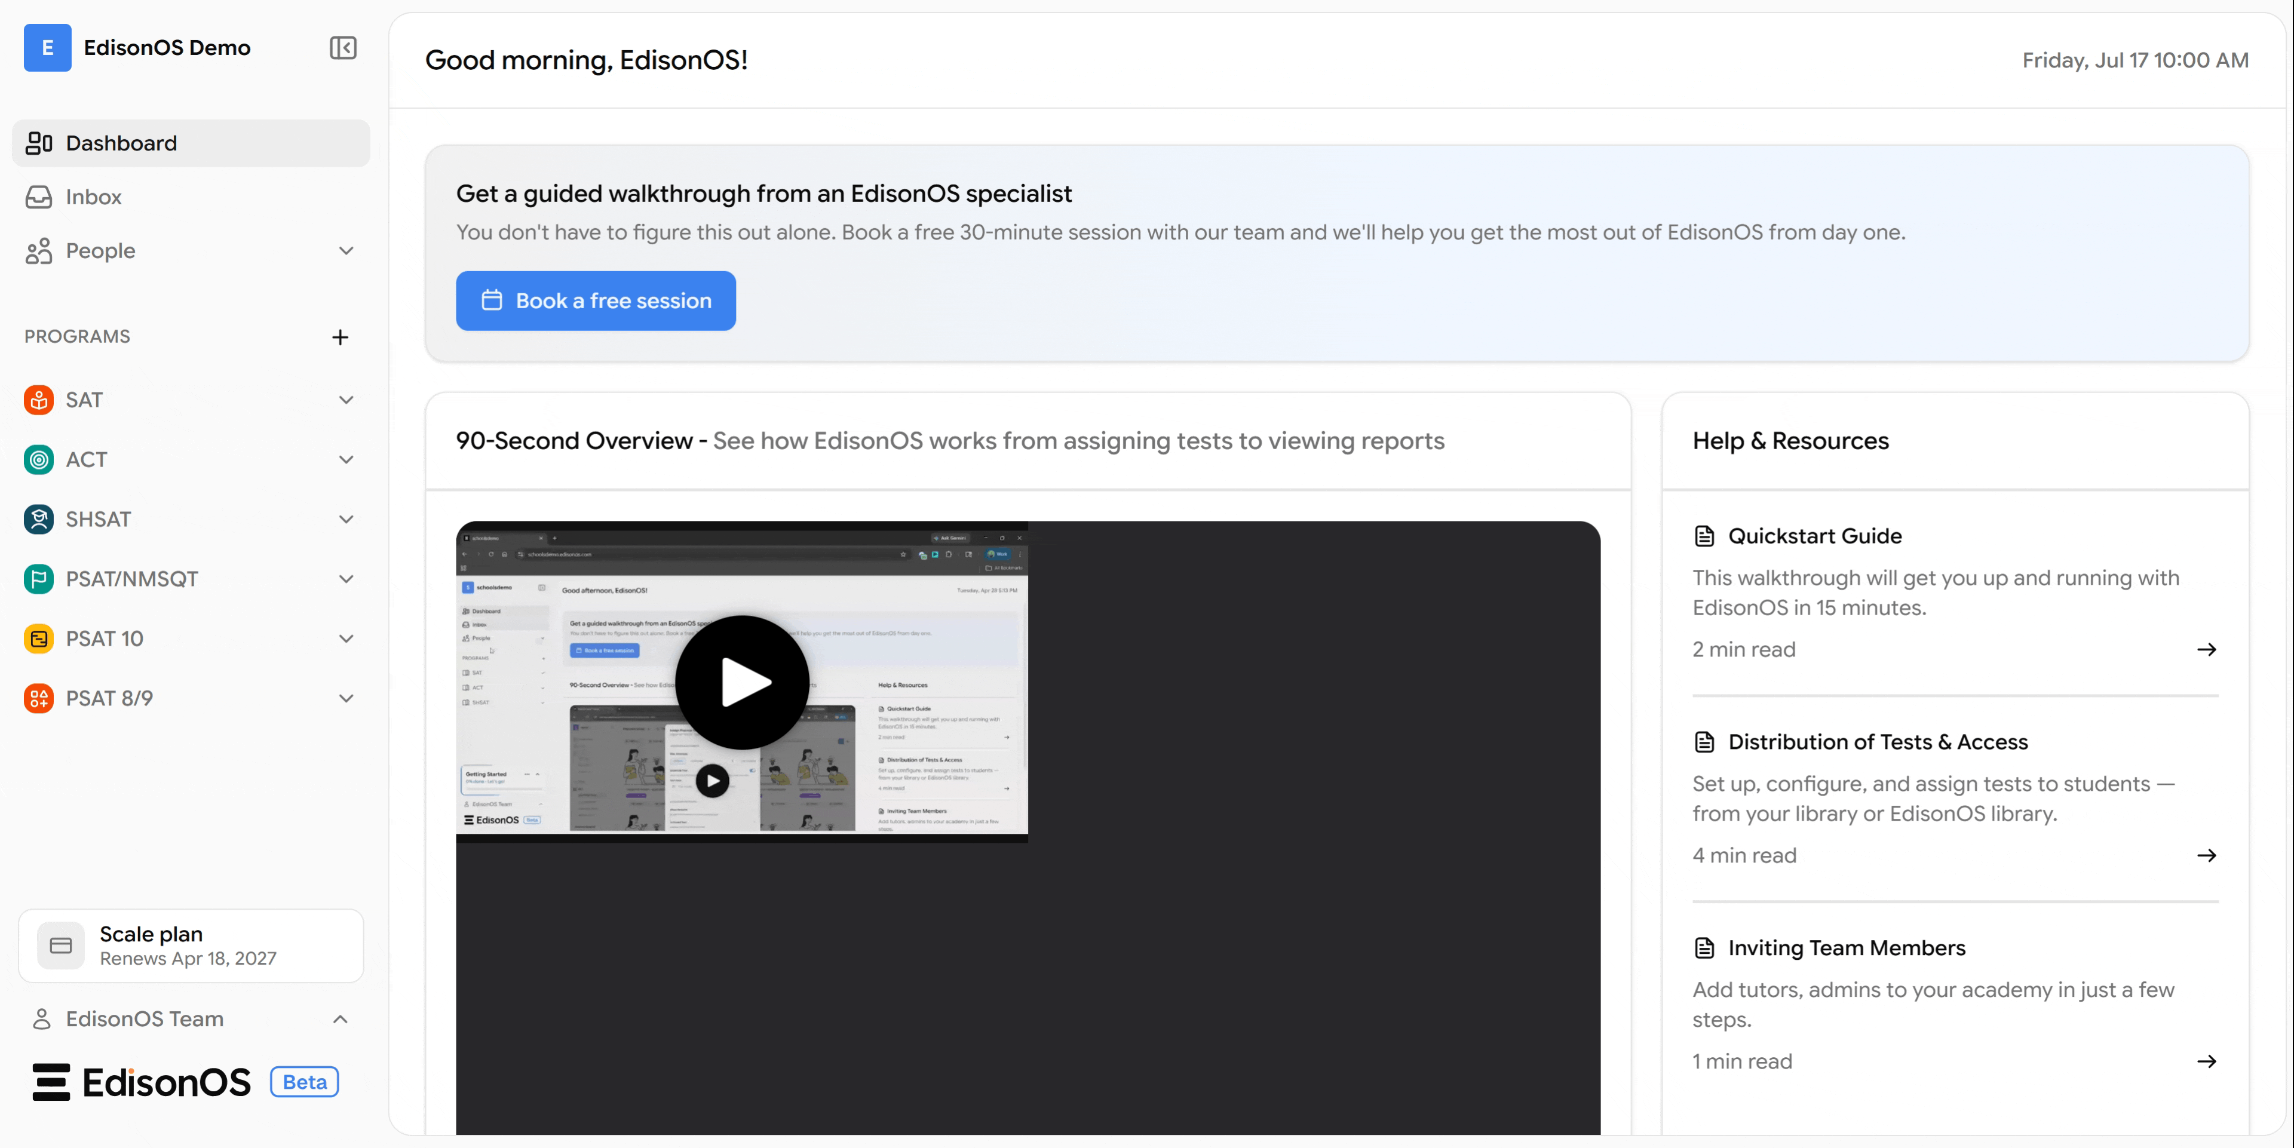Expand the People chevron
The height and width of the screenshot is (1148, 2294).
[346, 251]
